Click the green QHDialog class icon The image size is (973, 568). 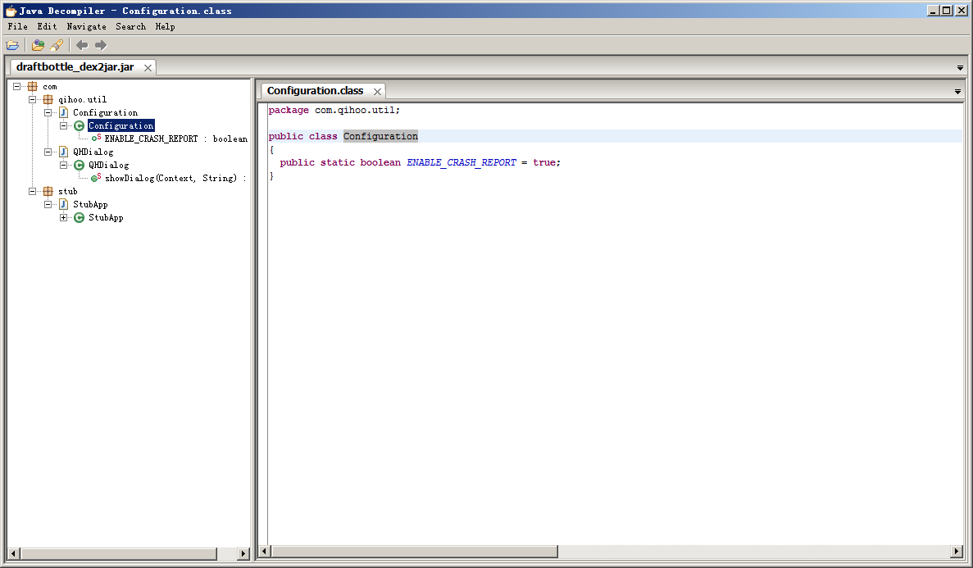point(79,165)
